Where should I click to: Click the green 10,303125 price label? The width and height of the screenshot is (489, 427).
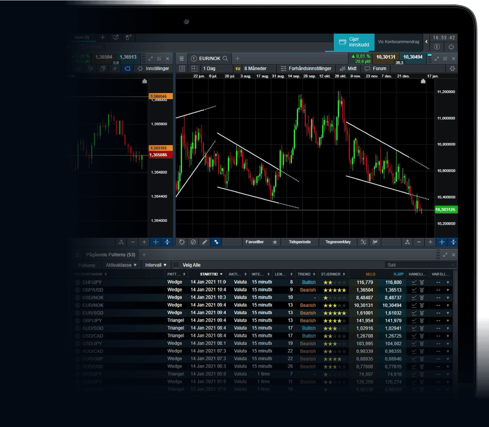tap(445, 210)
